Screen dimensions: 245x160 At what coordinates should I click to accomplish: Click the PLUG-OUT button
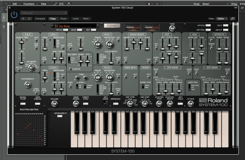pyautogui.click(x=112, y=26)
